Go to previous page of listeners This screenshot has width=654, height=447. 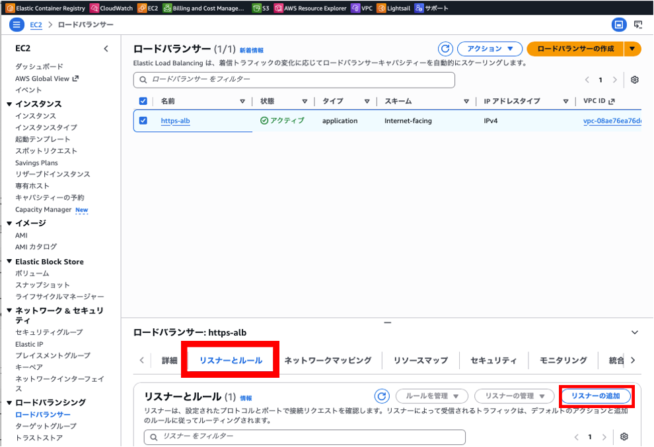tap(577, 436)
